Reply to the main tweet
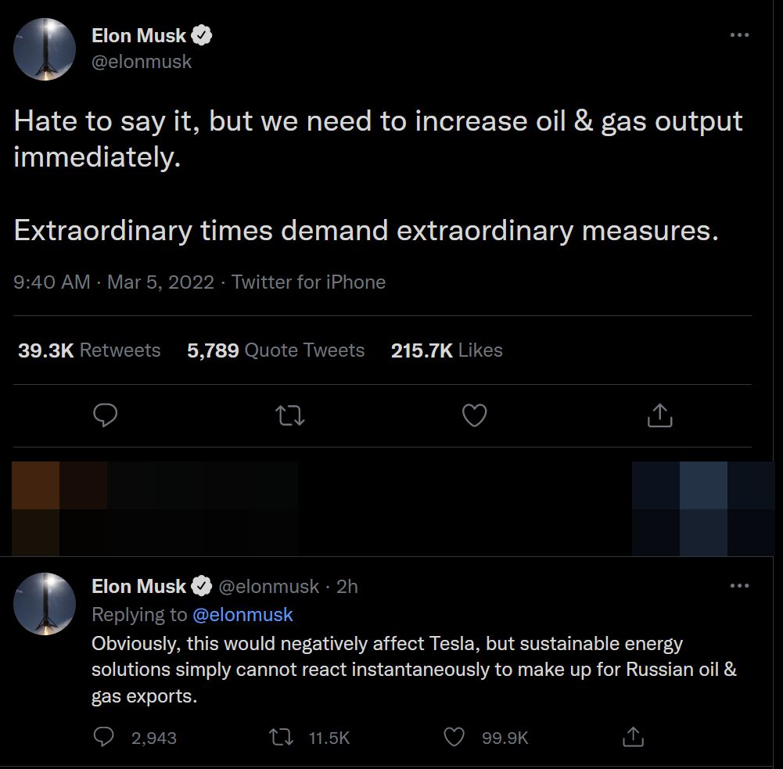The width and height of the screenshot is (783, 769). coord(105,415)
